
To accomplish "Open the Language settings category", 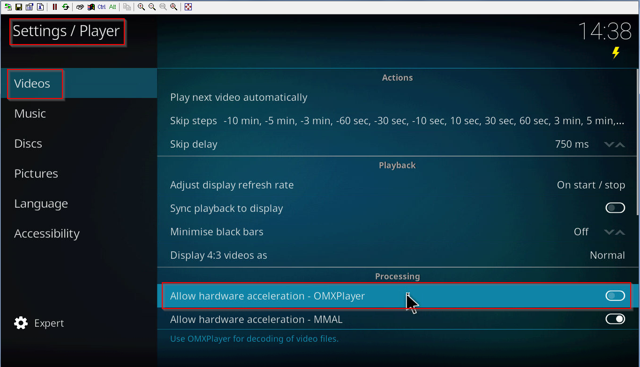I will (x=41, y=203).
